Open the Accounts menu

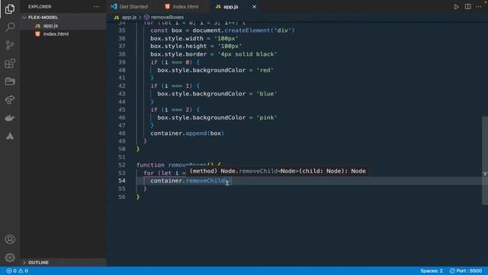[x=10, y=239]
